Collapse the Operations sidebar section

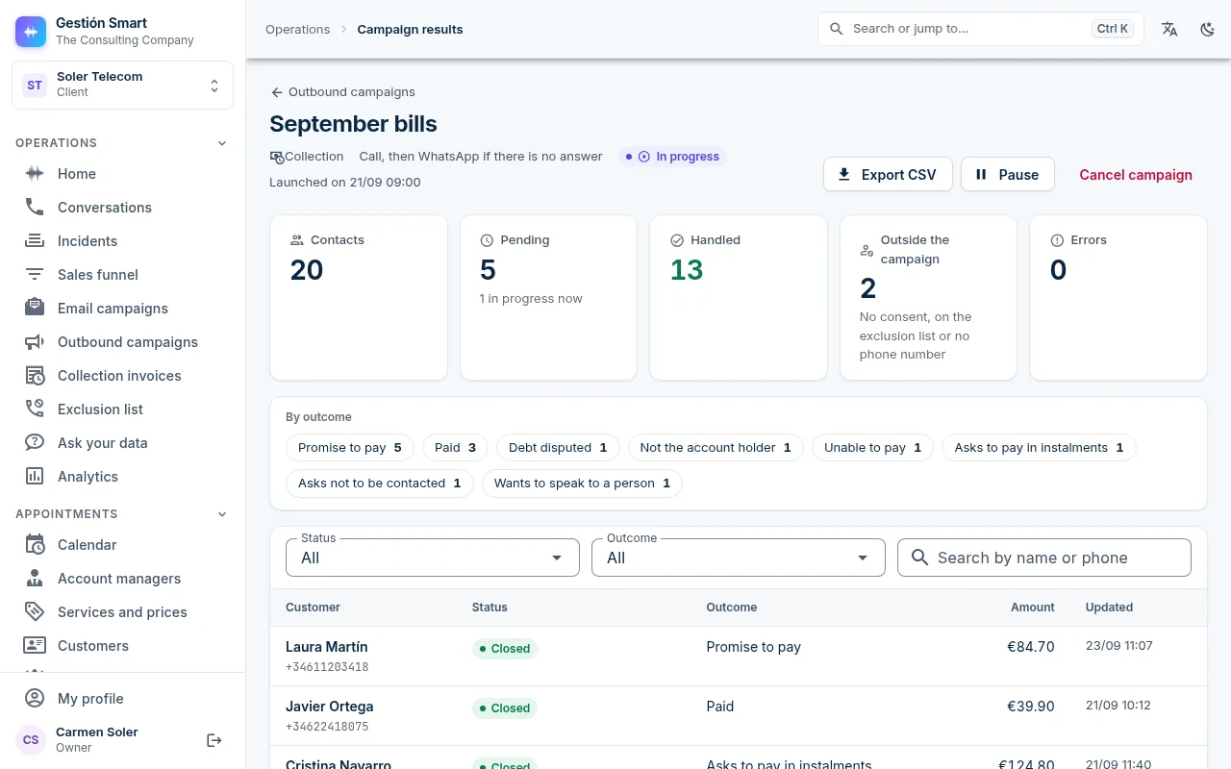tap(222, 143)
